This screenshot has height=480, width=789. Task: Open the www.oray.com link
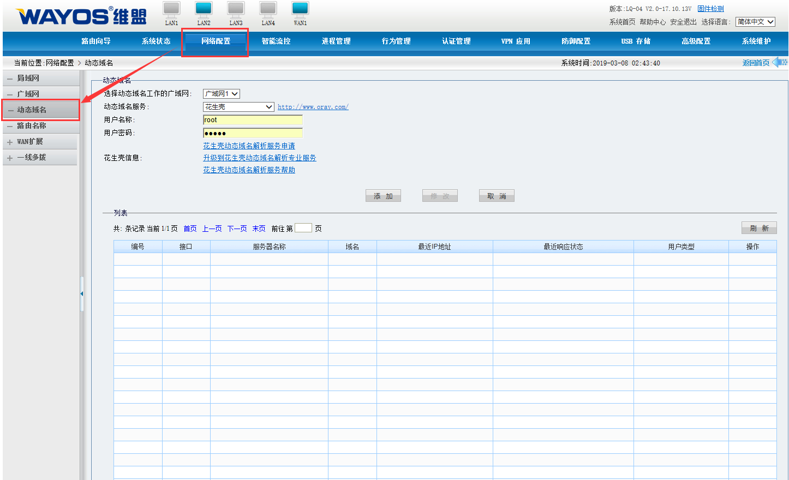pos(313,107)
